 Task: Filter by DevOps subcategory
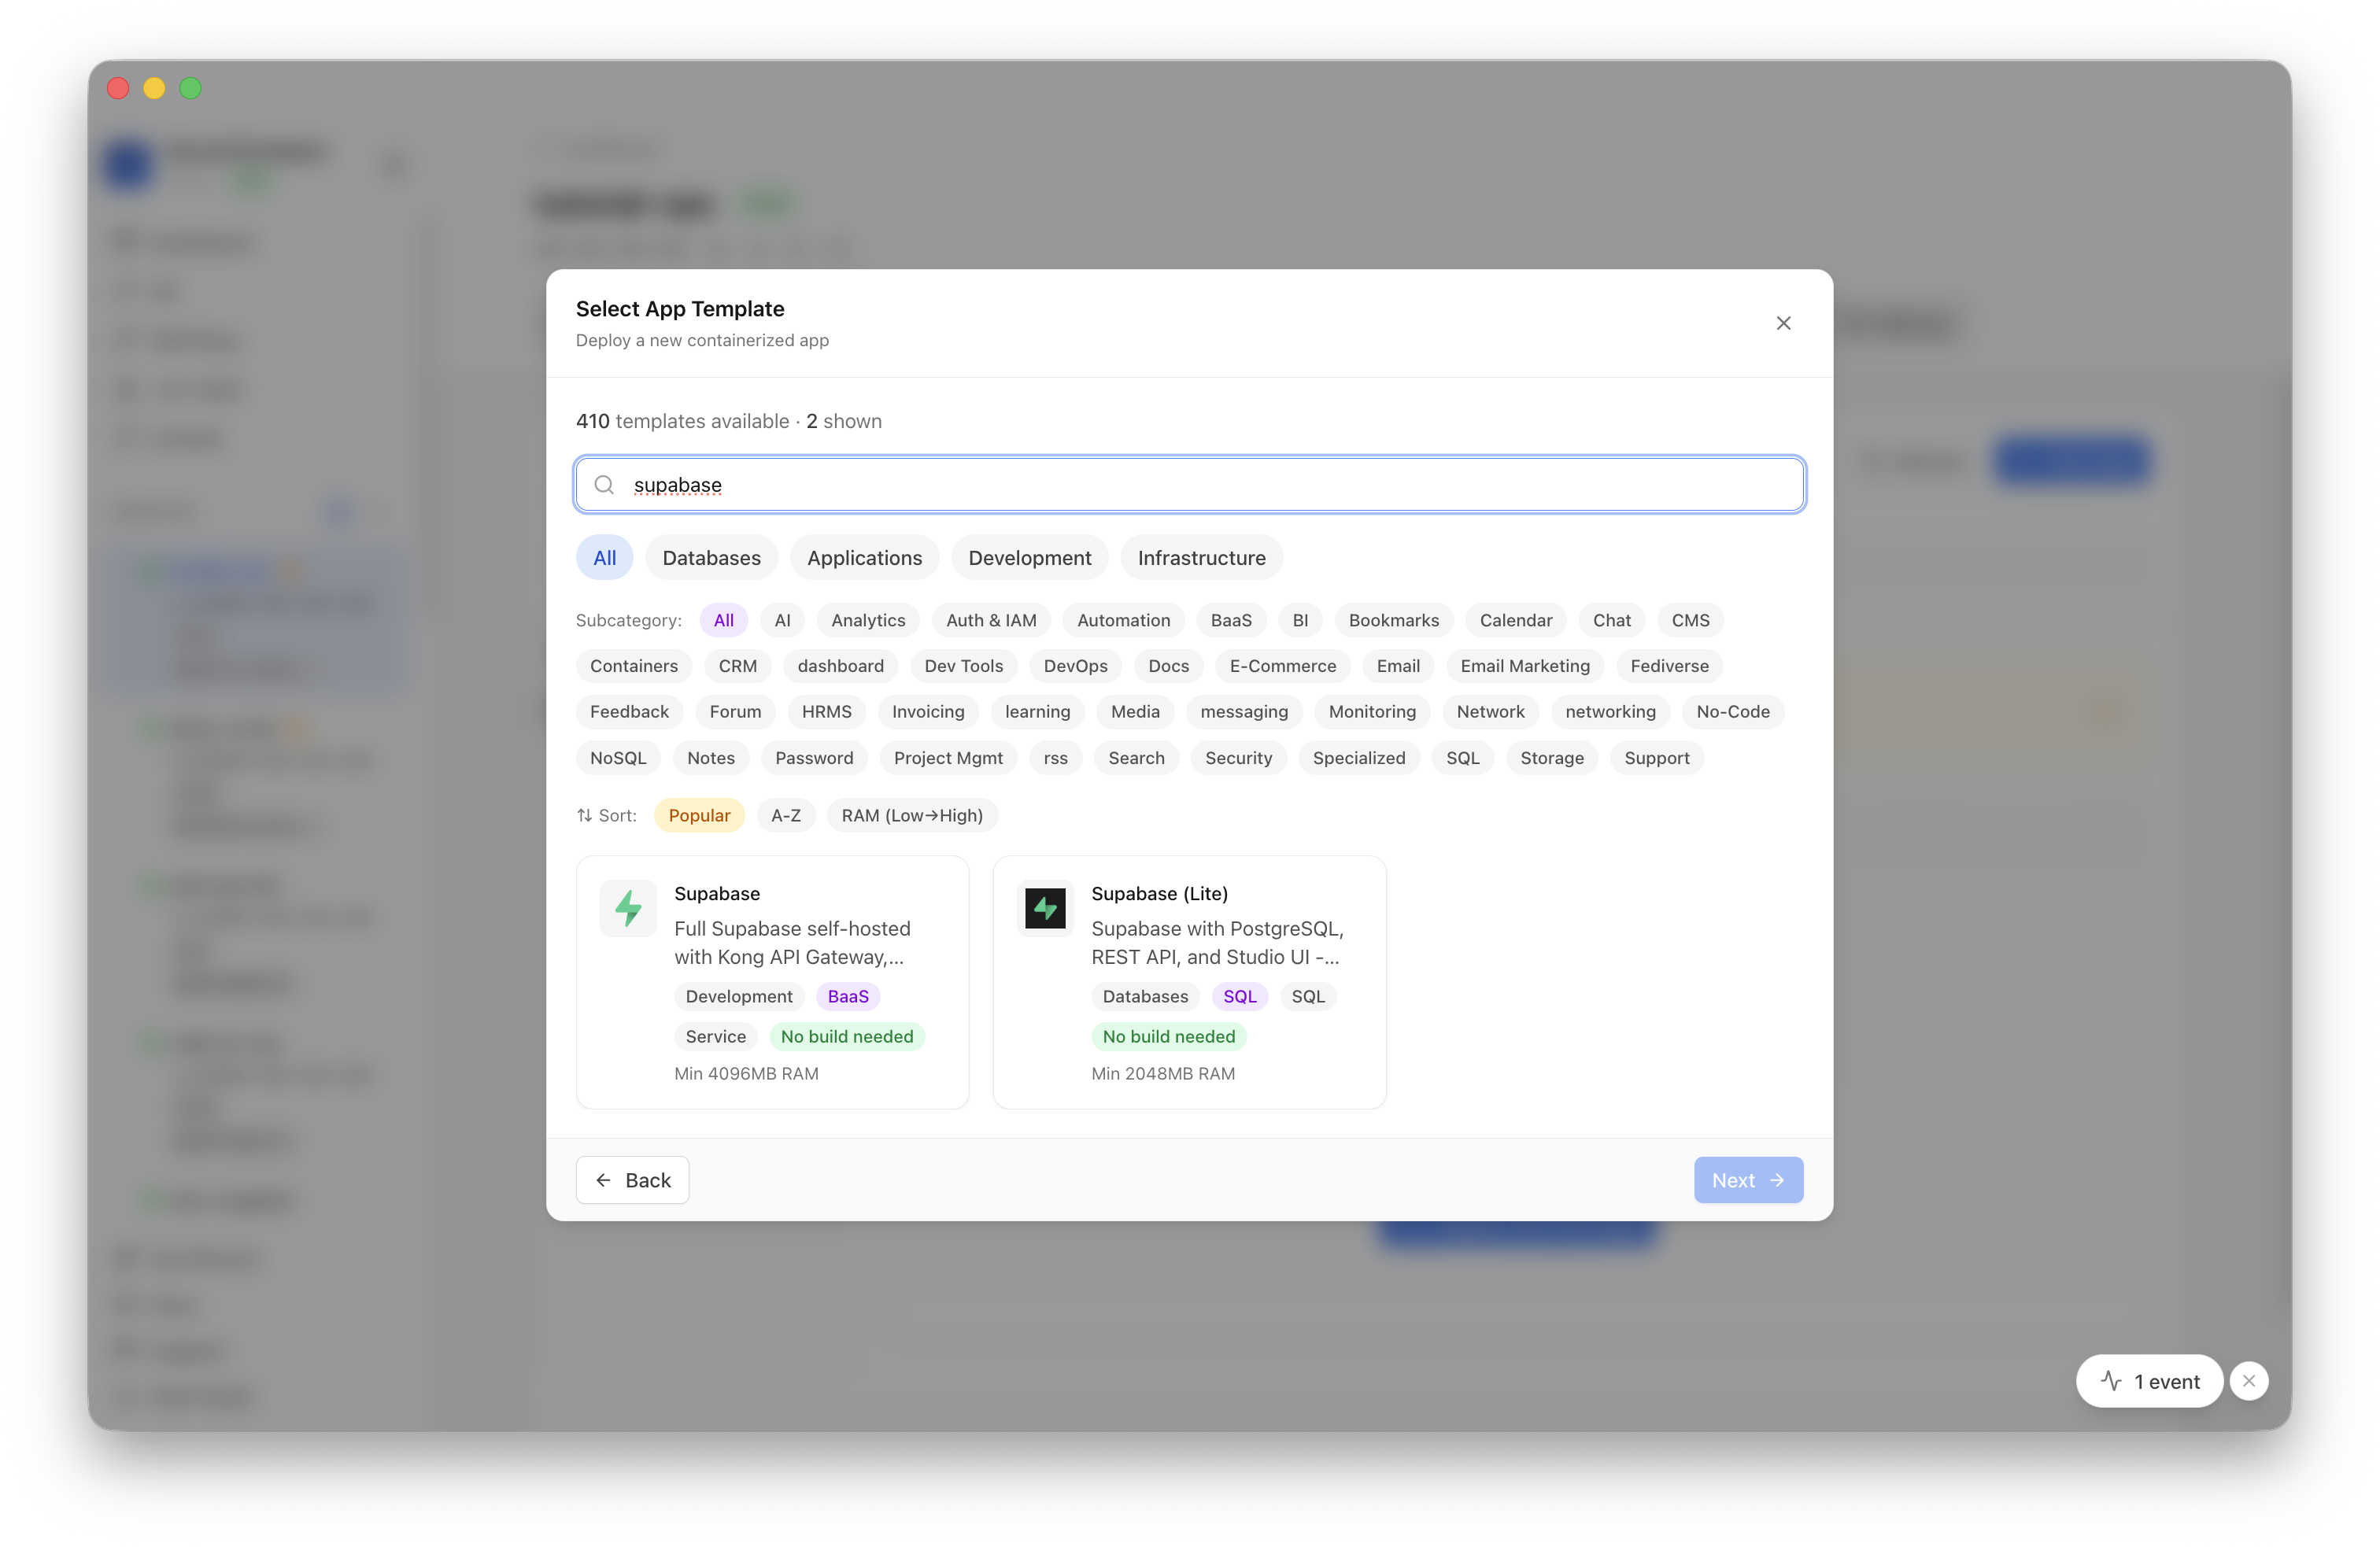click(1075, 666)
